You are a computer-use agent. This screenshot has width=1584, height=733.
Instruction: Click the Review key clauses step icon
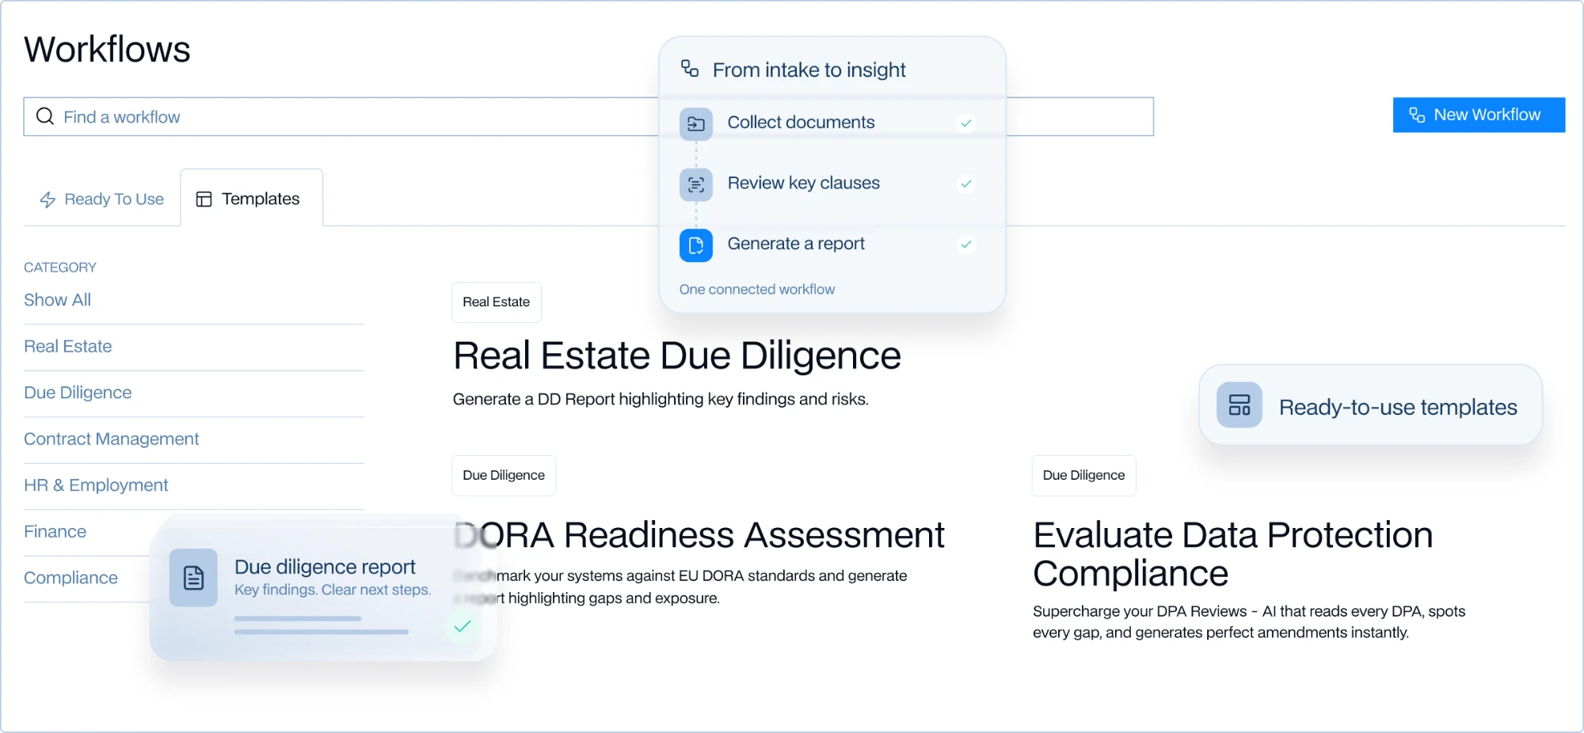pyautogui.click(x=696, y=184)
